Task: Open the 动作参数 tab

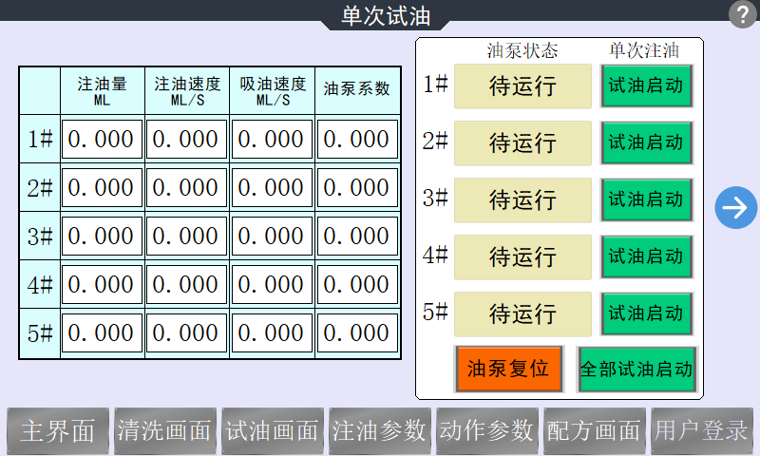Action: [486, 431]
